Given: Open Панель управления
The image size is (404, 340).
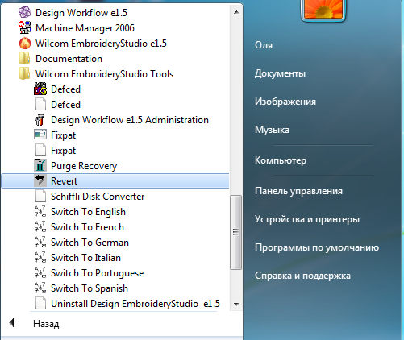Looking at the screenshot, I should (298, 191).
